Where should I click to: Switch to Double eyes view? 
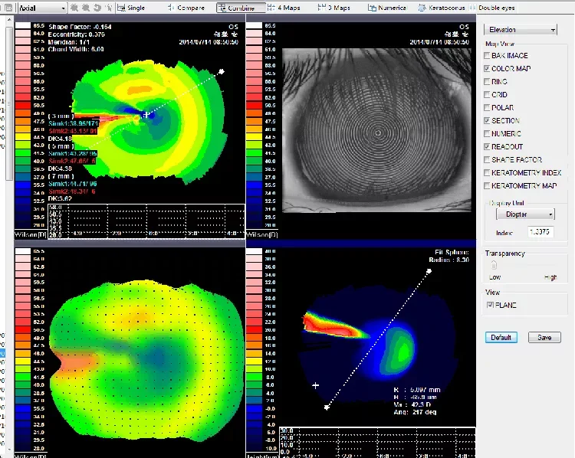point(498,8)
